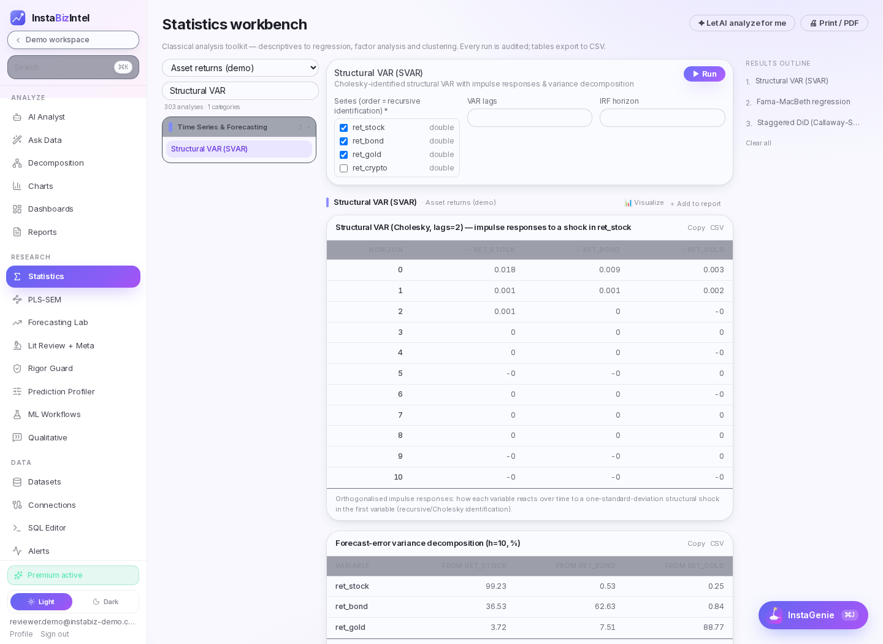This screenshot has height=644, width=883.
Task: Go back from Demo workspace
Action: [73, 40]
